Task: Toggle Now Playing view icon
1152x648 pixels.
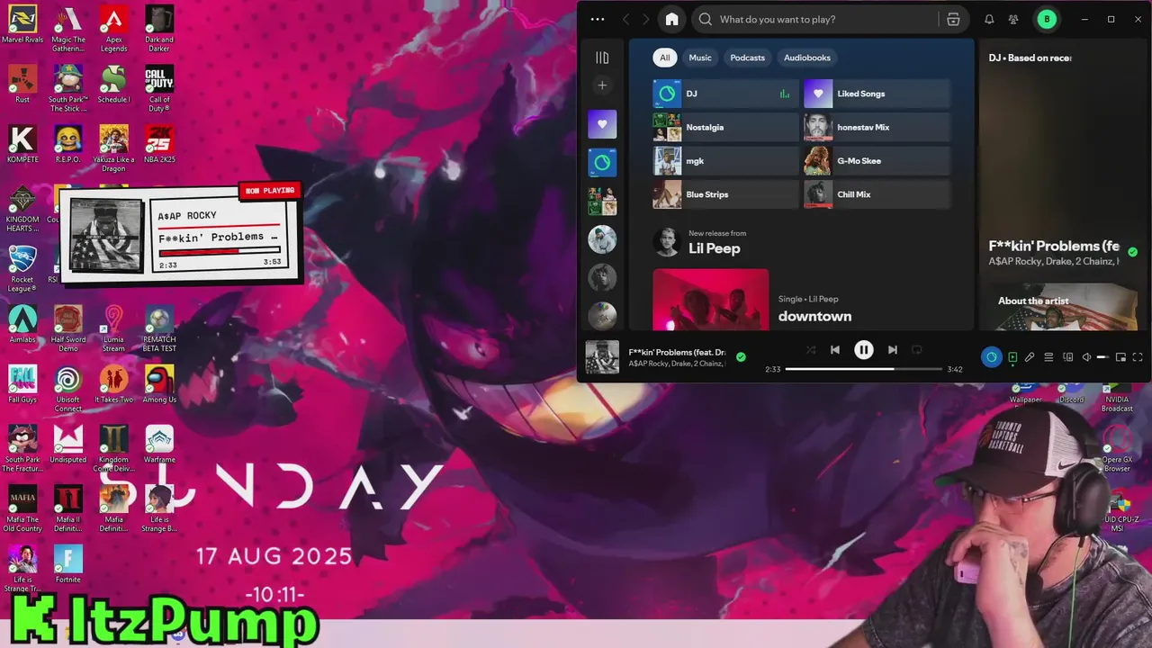Action: (x=1012, y=357)
